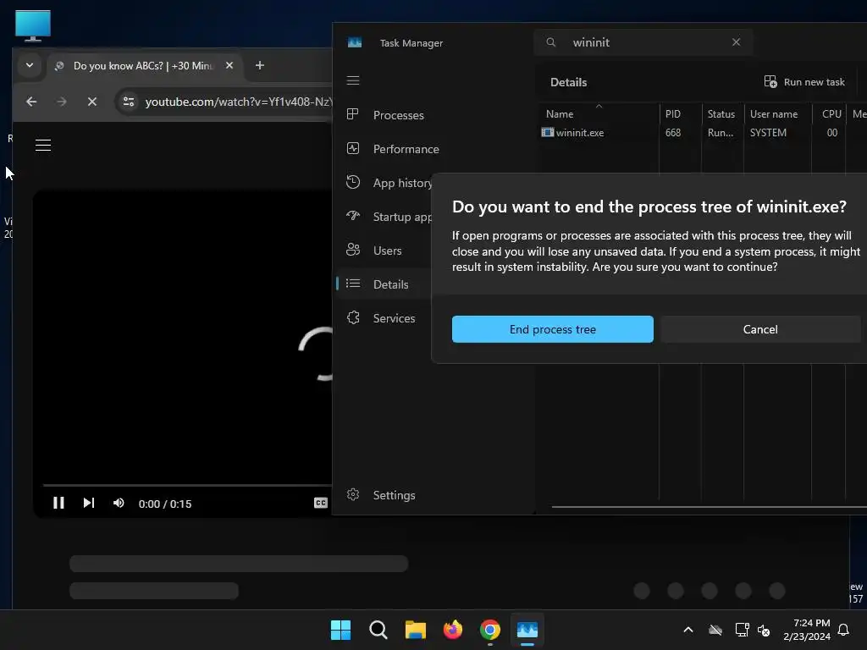Sort by CPU column header

pyautogui.click(x=829, y=114)
